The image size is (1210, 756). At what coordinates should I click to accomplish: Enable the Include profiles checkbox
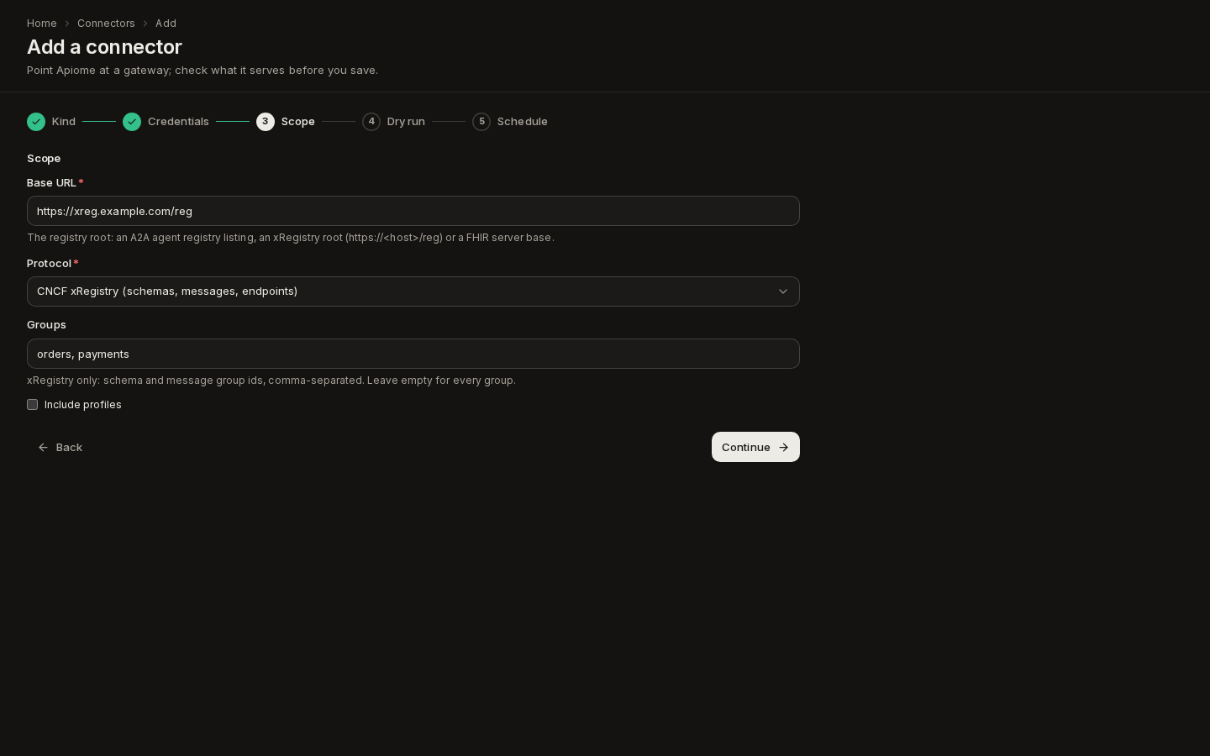tap(33, 405)
